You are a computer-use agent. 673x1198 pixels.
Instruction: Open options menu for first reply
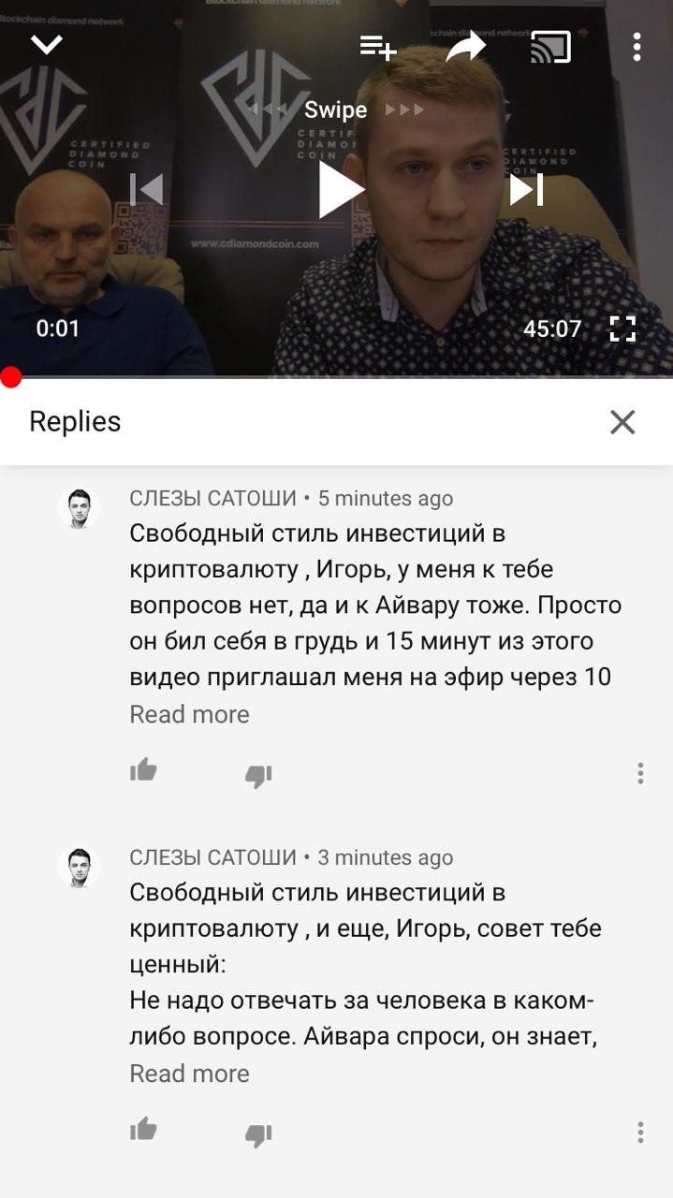tap(640, 773)
